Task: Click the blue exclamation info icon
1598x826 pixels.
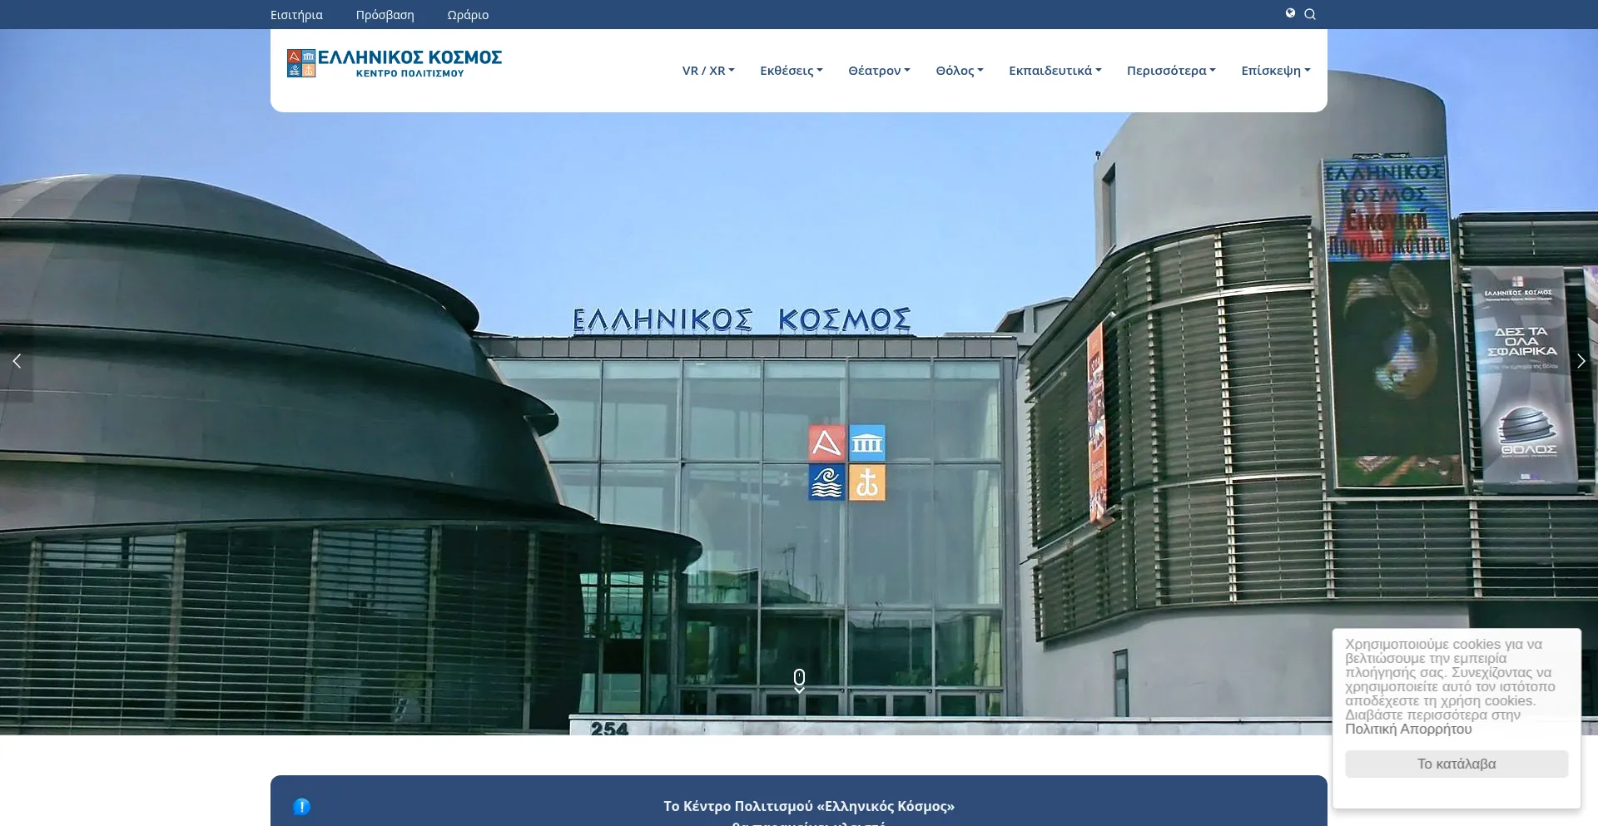Action: 301,806
